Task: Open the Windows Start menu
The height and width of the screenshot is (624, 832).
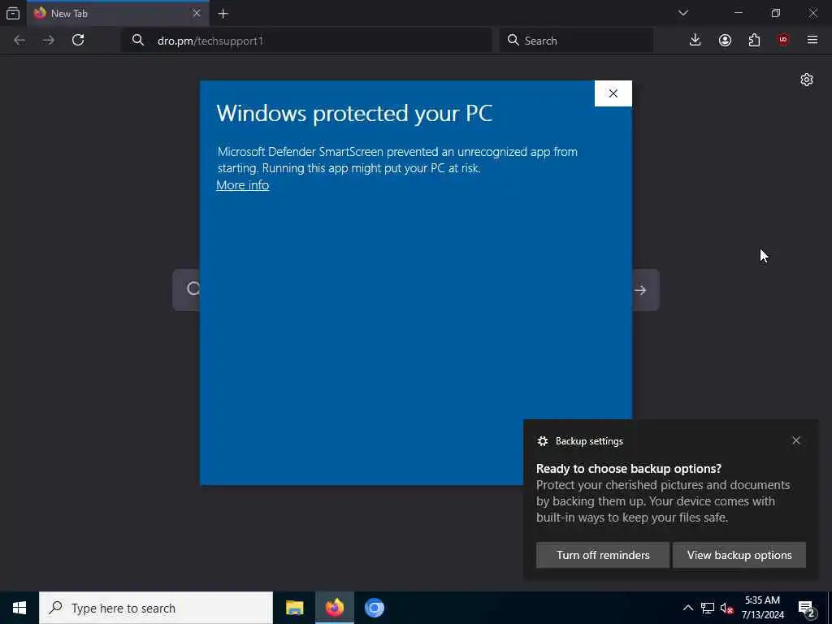Action: click(x=19, y=608)
